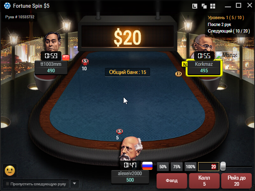Select the single table layout icon
The width and height of the screenshot is (255, 191).
[195, 6]
